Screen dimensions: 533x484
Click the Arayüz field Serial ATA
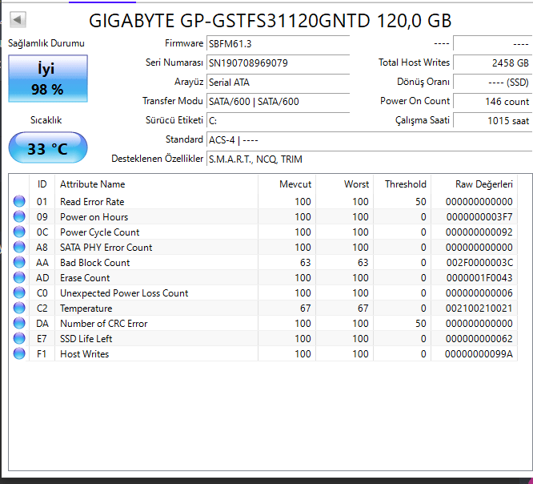278,83
